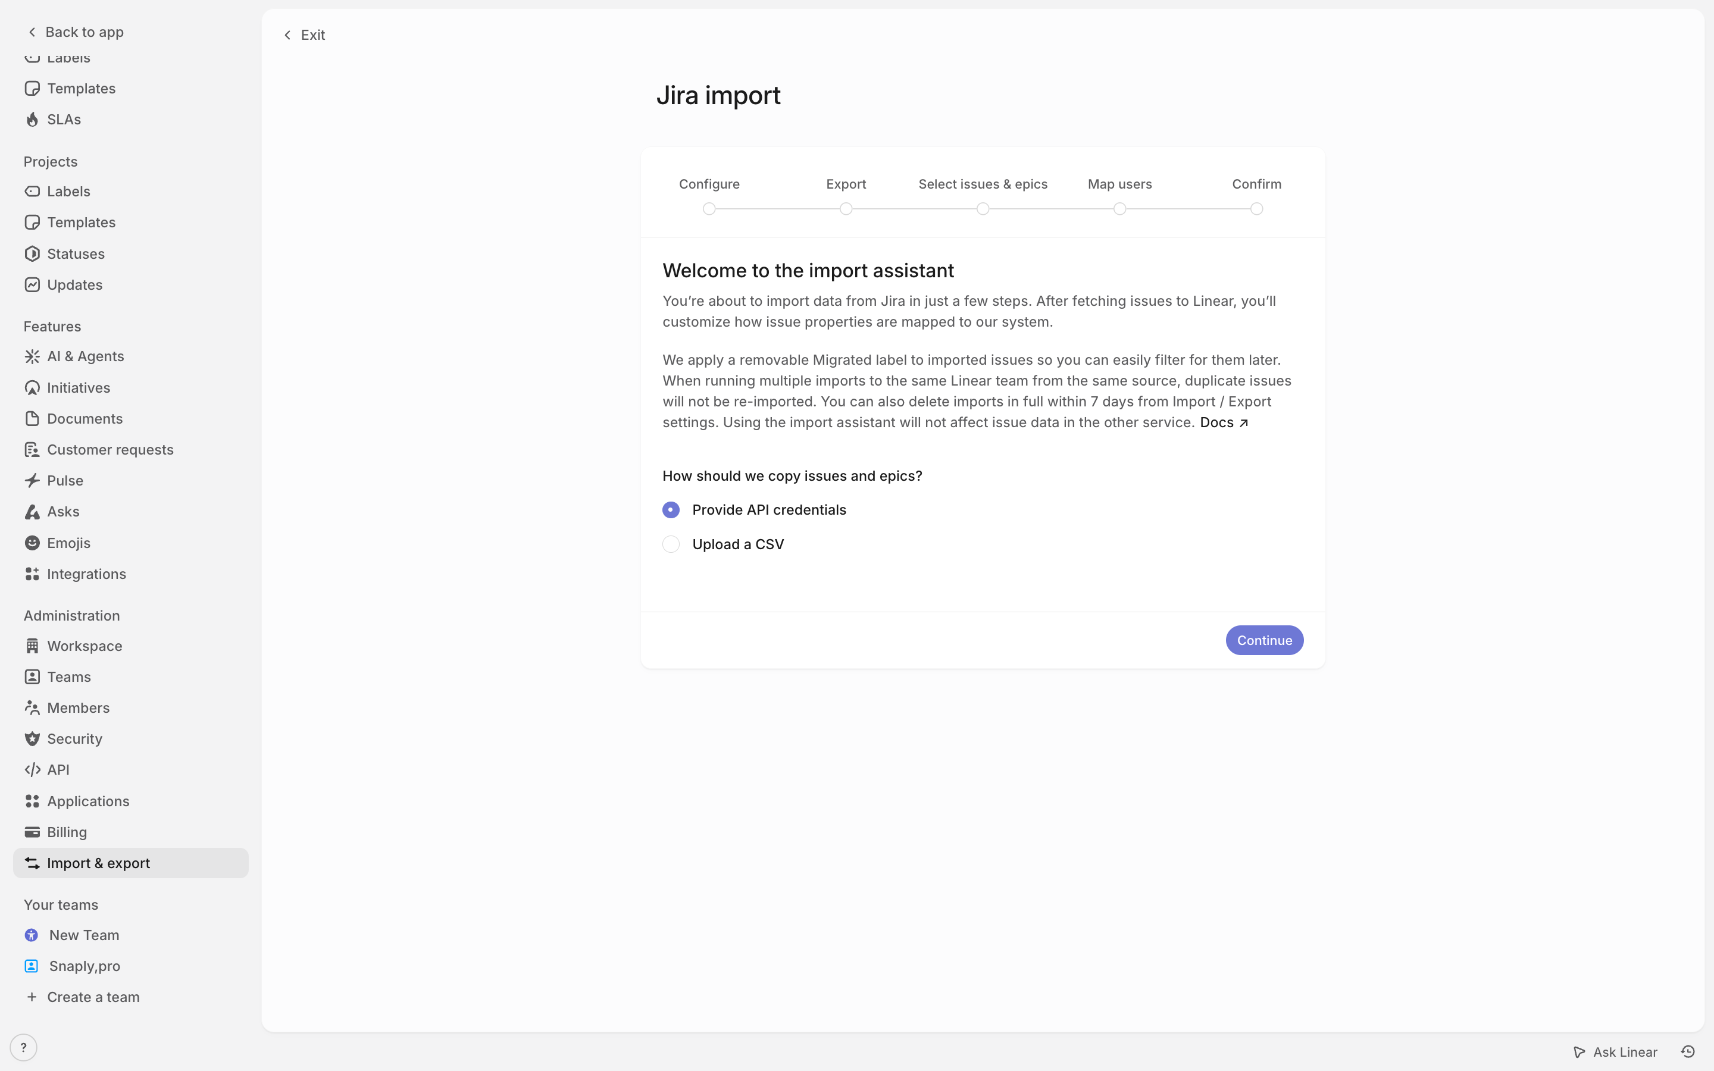Create a team from sidebar
The width and height of the screenshot is (1714, 1071).
82,997
